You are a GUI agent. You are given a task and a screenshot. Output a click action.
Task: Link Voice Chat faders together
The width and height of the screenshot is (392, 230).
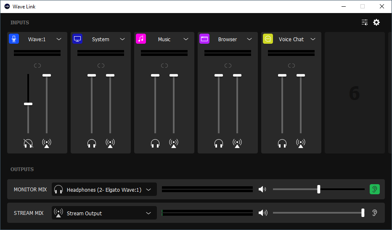[x=291, y=66]
